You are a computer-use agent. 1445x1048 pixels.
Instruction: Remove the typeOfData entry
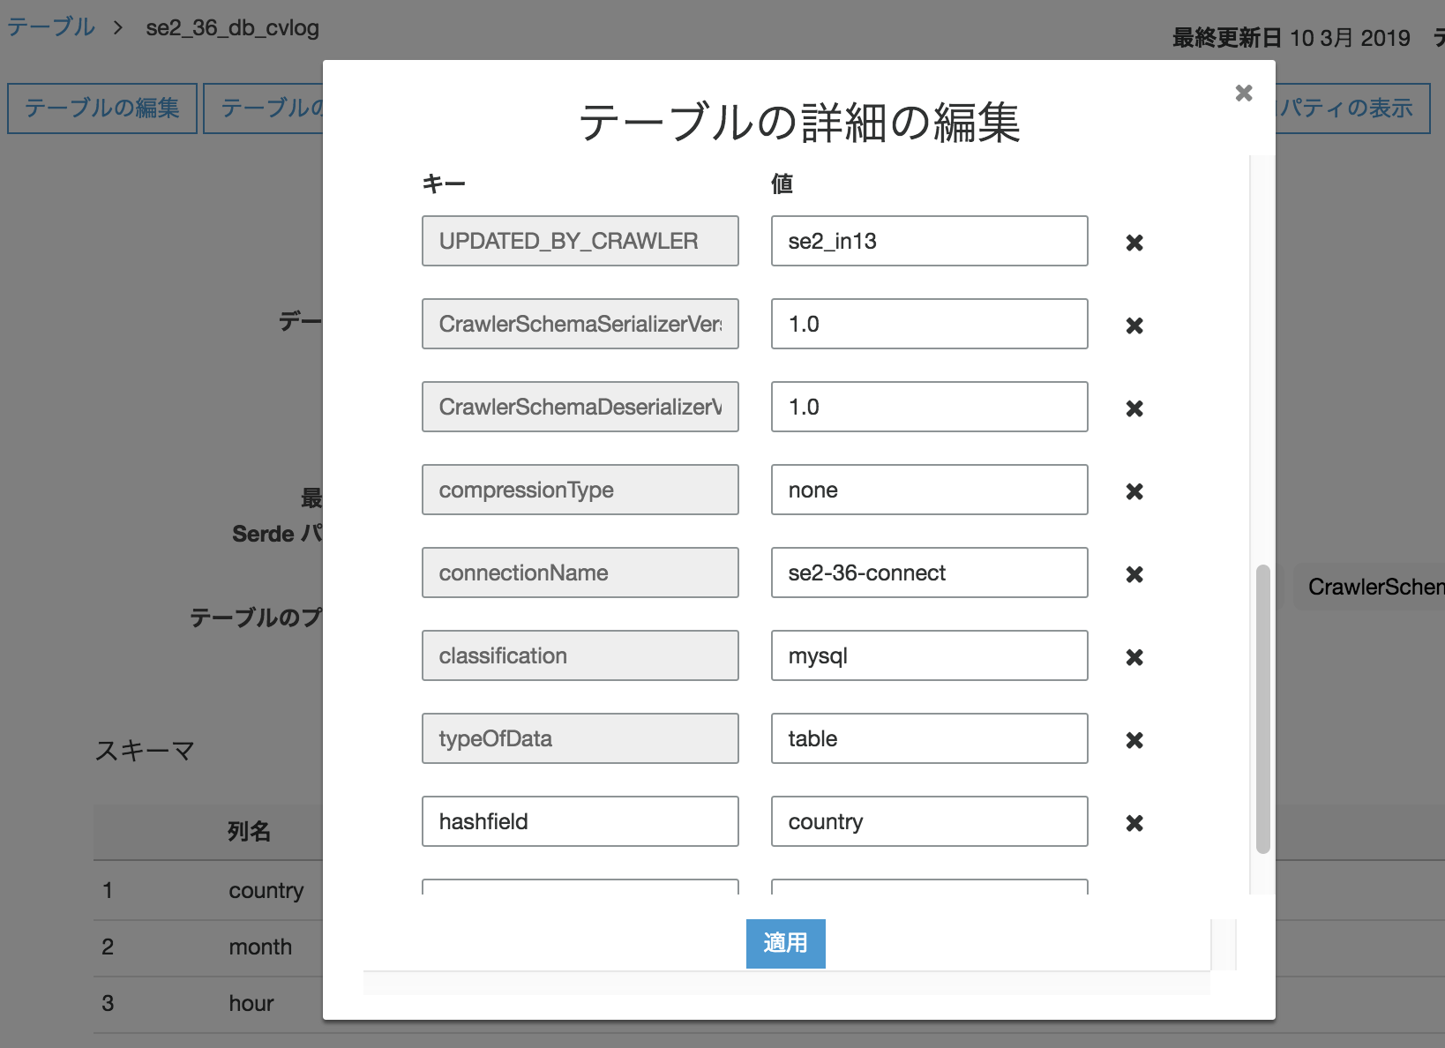1134,740
